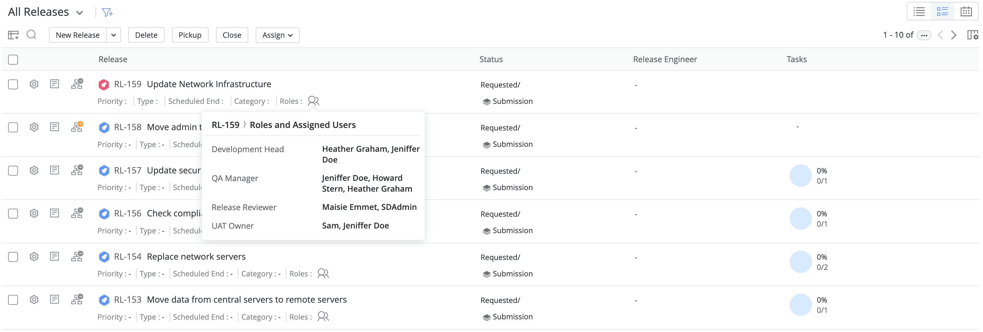Open pagination options via ellipsis
983x332 pixels.
924,35
